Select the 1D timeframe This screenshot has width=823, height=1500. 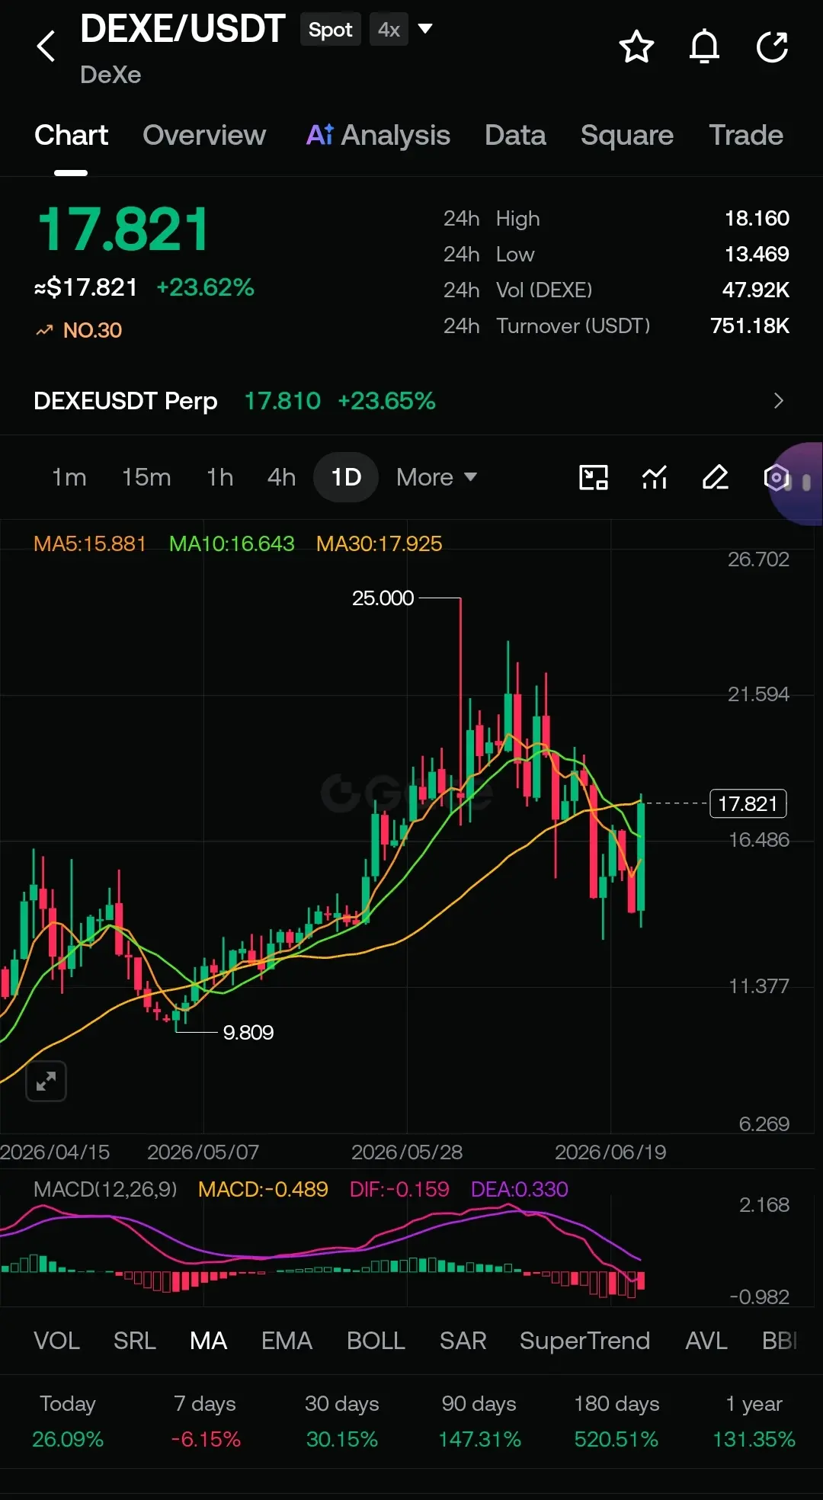click(x=346, y=477)
